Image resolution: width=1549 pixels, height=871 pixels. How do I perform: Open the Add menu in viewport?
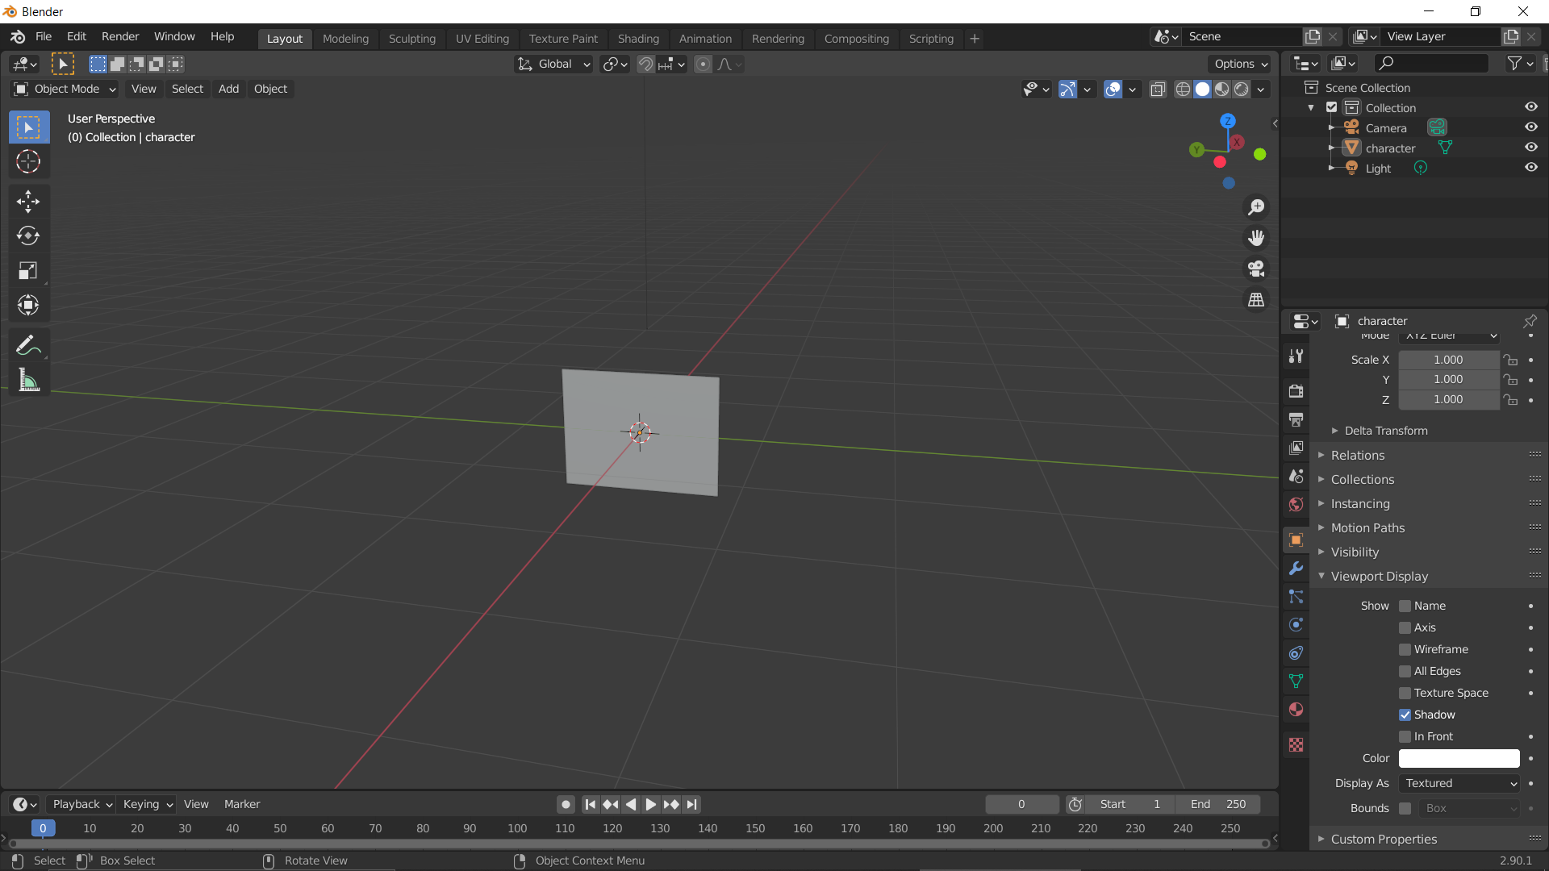(228, 89)
